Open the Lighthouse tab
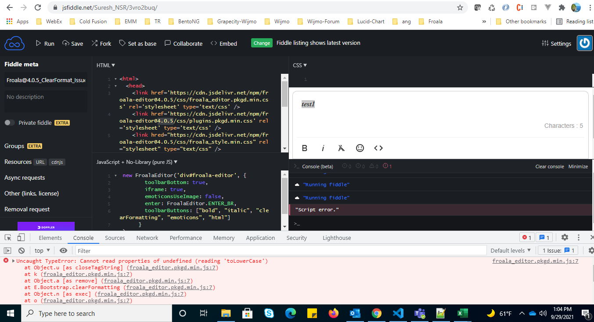 [337, 238]
